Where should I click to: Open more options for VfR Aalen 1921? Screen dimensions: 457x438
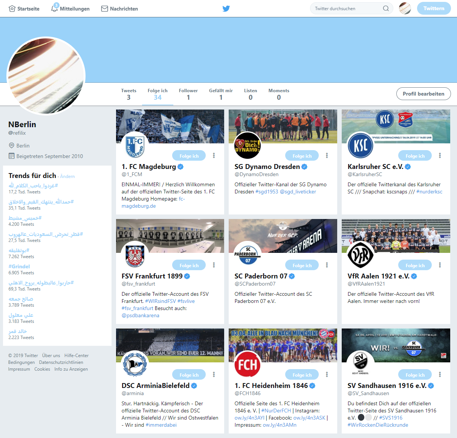(x=440, y=265)
